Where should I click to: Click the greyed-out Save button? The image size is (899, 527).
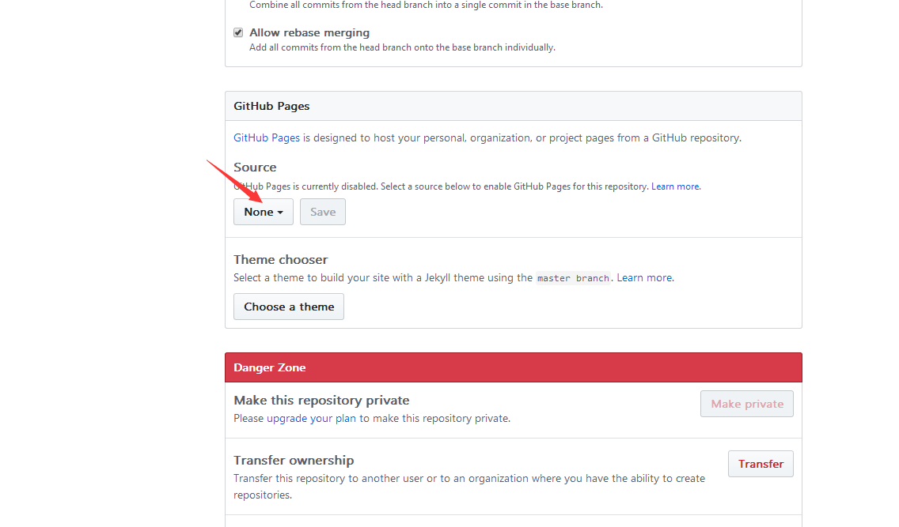tap(323, 212)
